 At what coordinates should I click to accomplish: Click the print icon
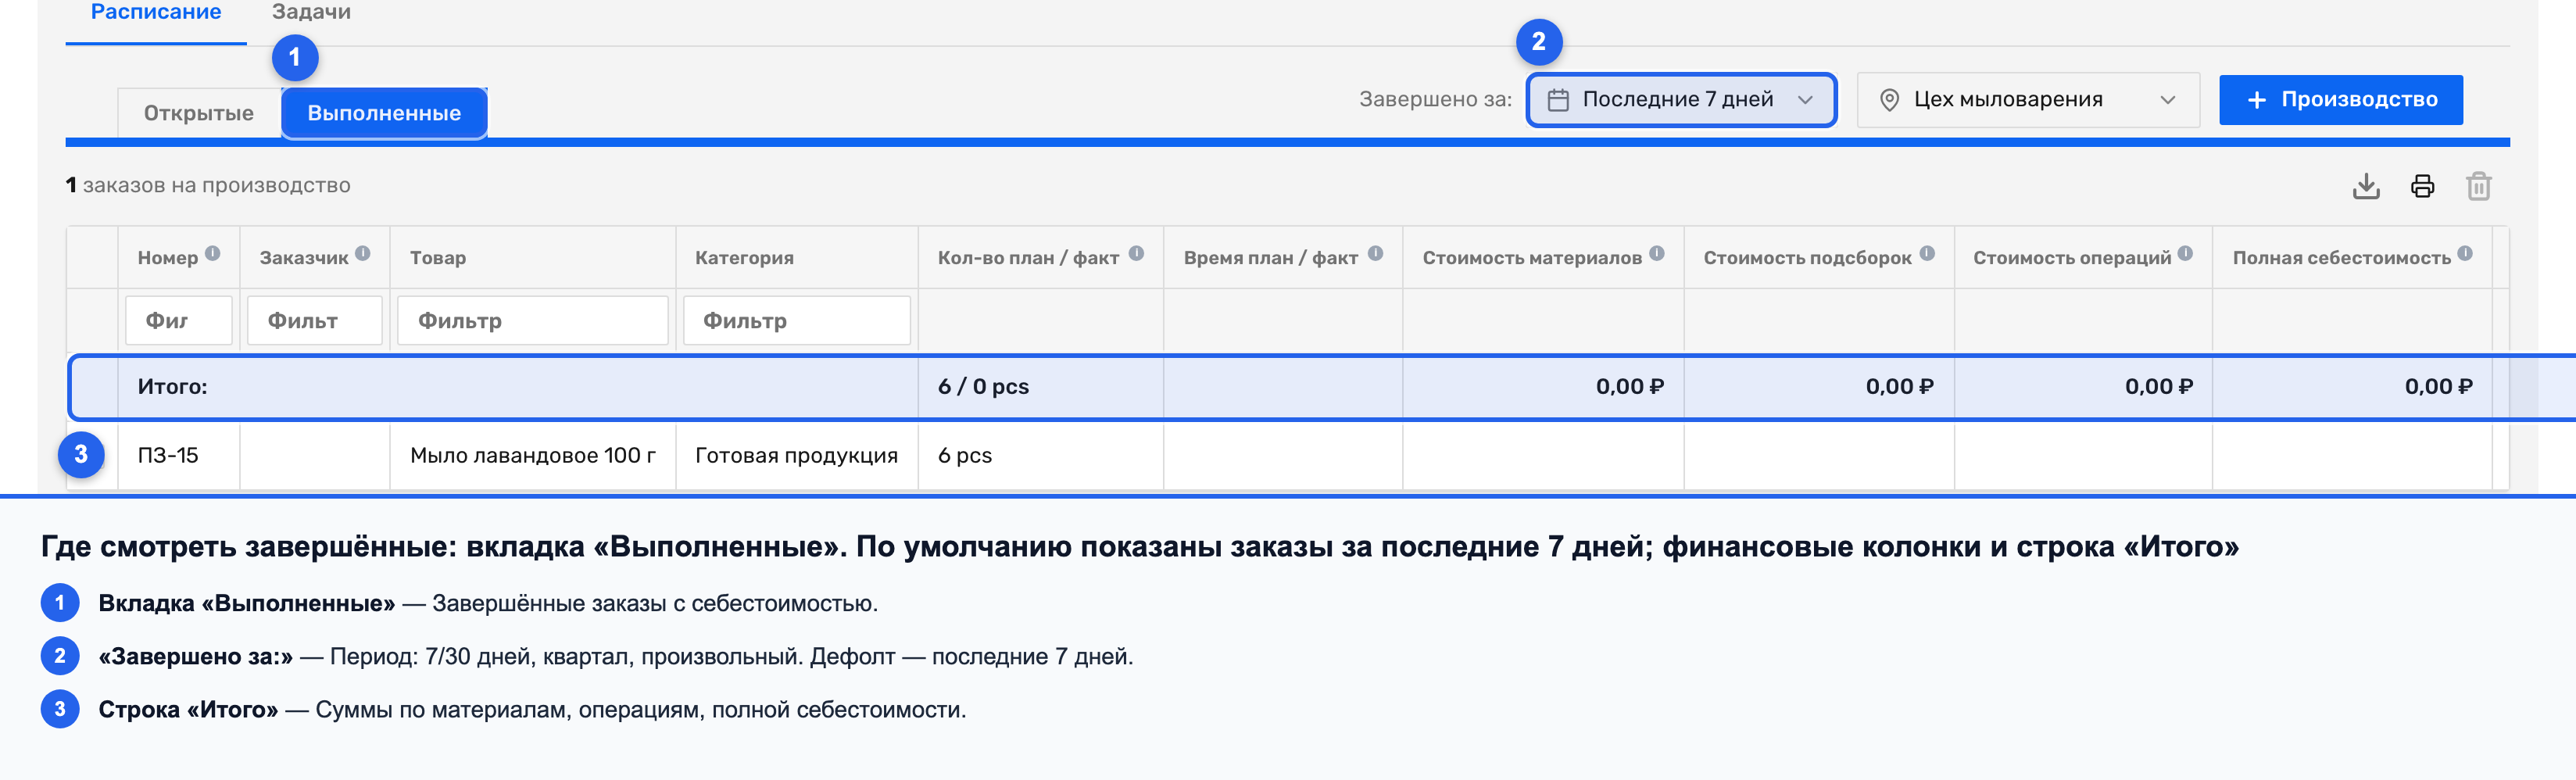click(x=2422, y=186)
